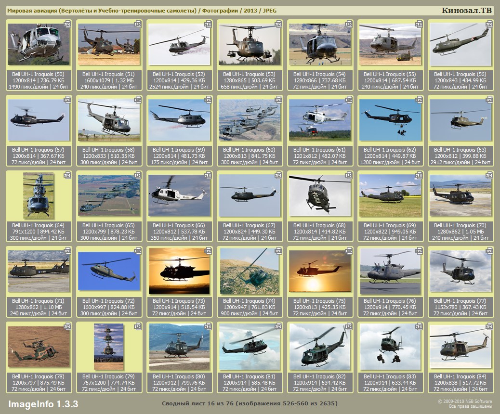
Task: Select the white helicopter photo Iroquois (66)
Action: point(179,195)
